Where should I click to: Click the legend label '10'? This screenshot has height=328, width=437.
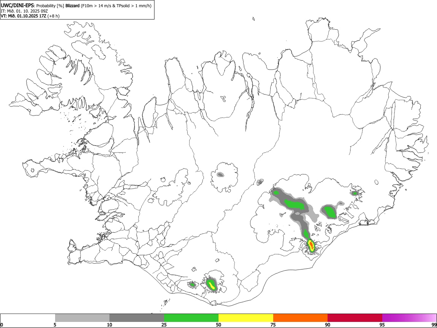click(x=109, y=325)
